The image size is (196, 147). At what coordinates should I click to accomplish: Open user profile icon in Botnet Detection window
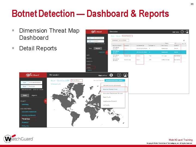(x=187, y=32)
